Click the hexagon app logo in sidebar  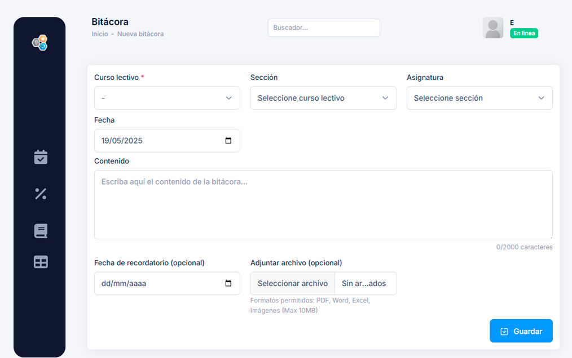pos(39,43)
